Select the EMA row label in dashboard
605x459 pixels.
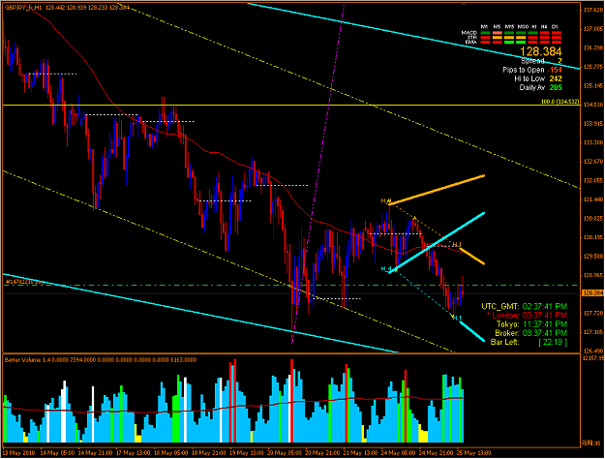(x=471, y=42)
